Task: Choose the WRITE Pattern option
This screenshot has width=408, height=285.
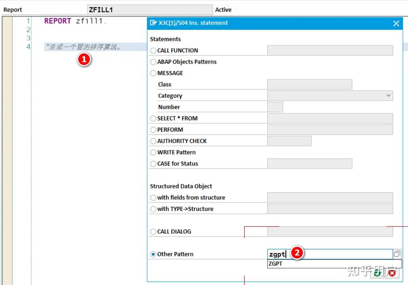Action: pyautogui.click(x=153, y=152)
